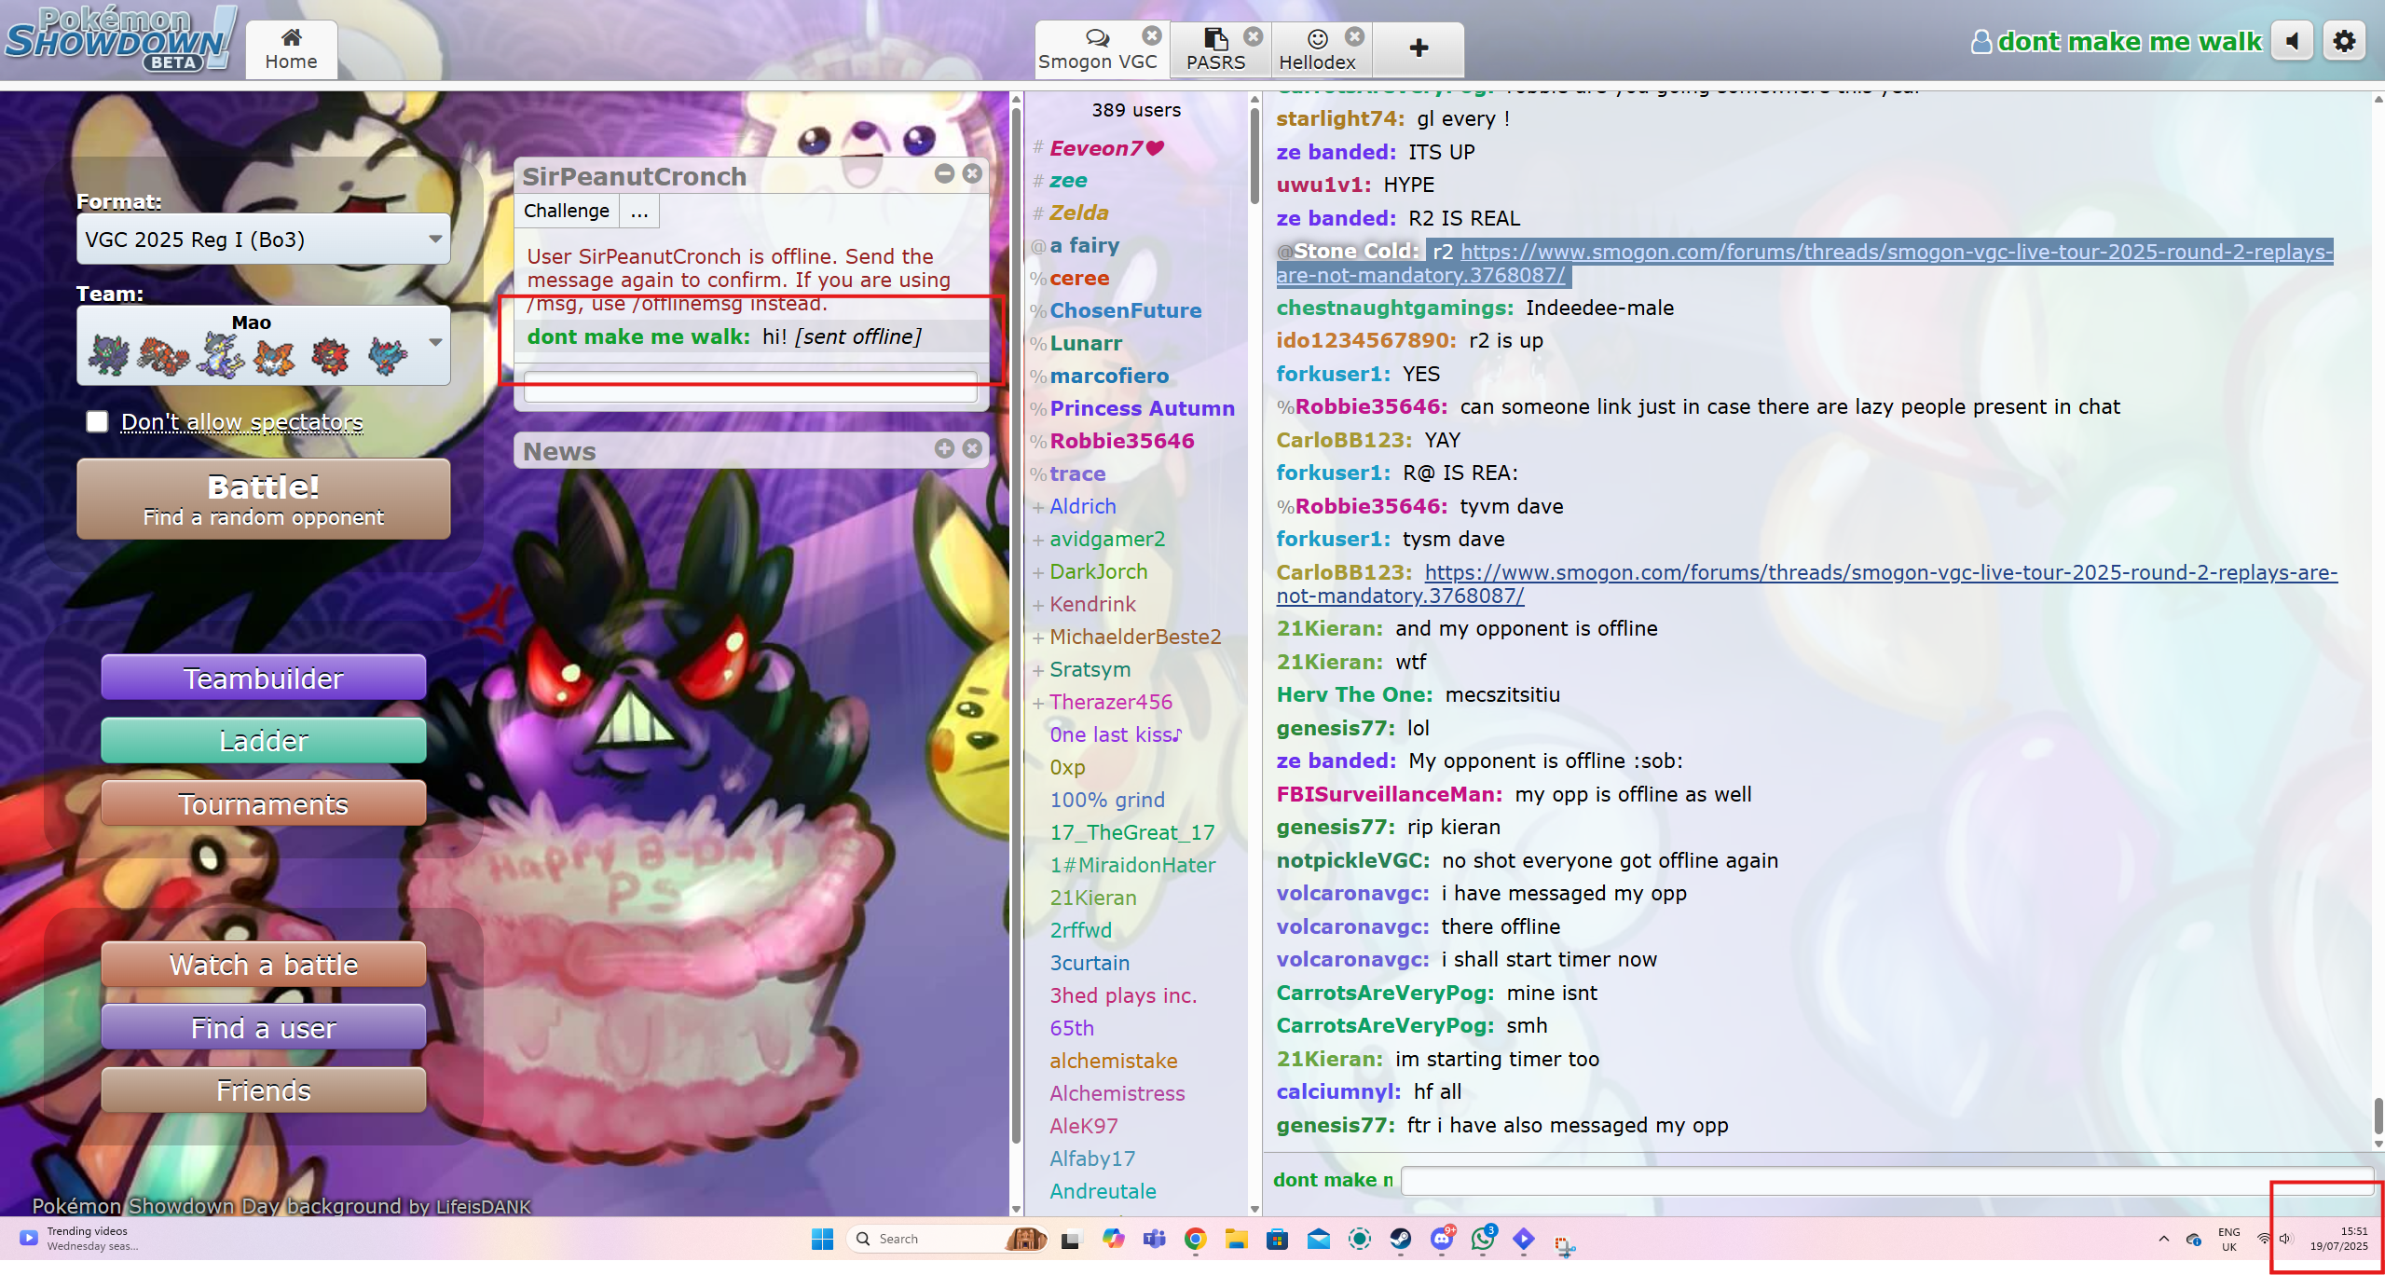Switch to the Smogon VGC tab
The image size is (2385, 1275).
[x=1098, y=49]
